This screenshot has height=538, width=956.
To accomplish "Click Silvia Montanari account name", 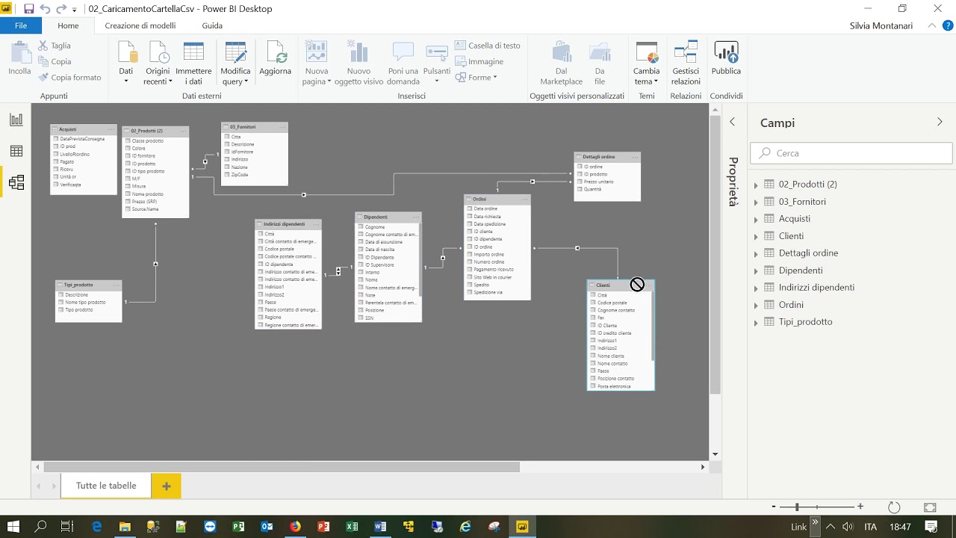I will point(881,25).
